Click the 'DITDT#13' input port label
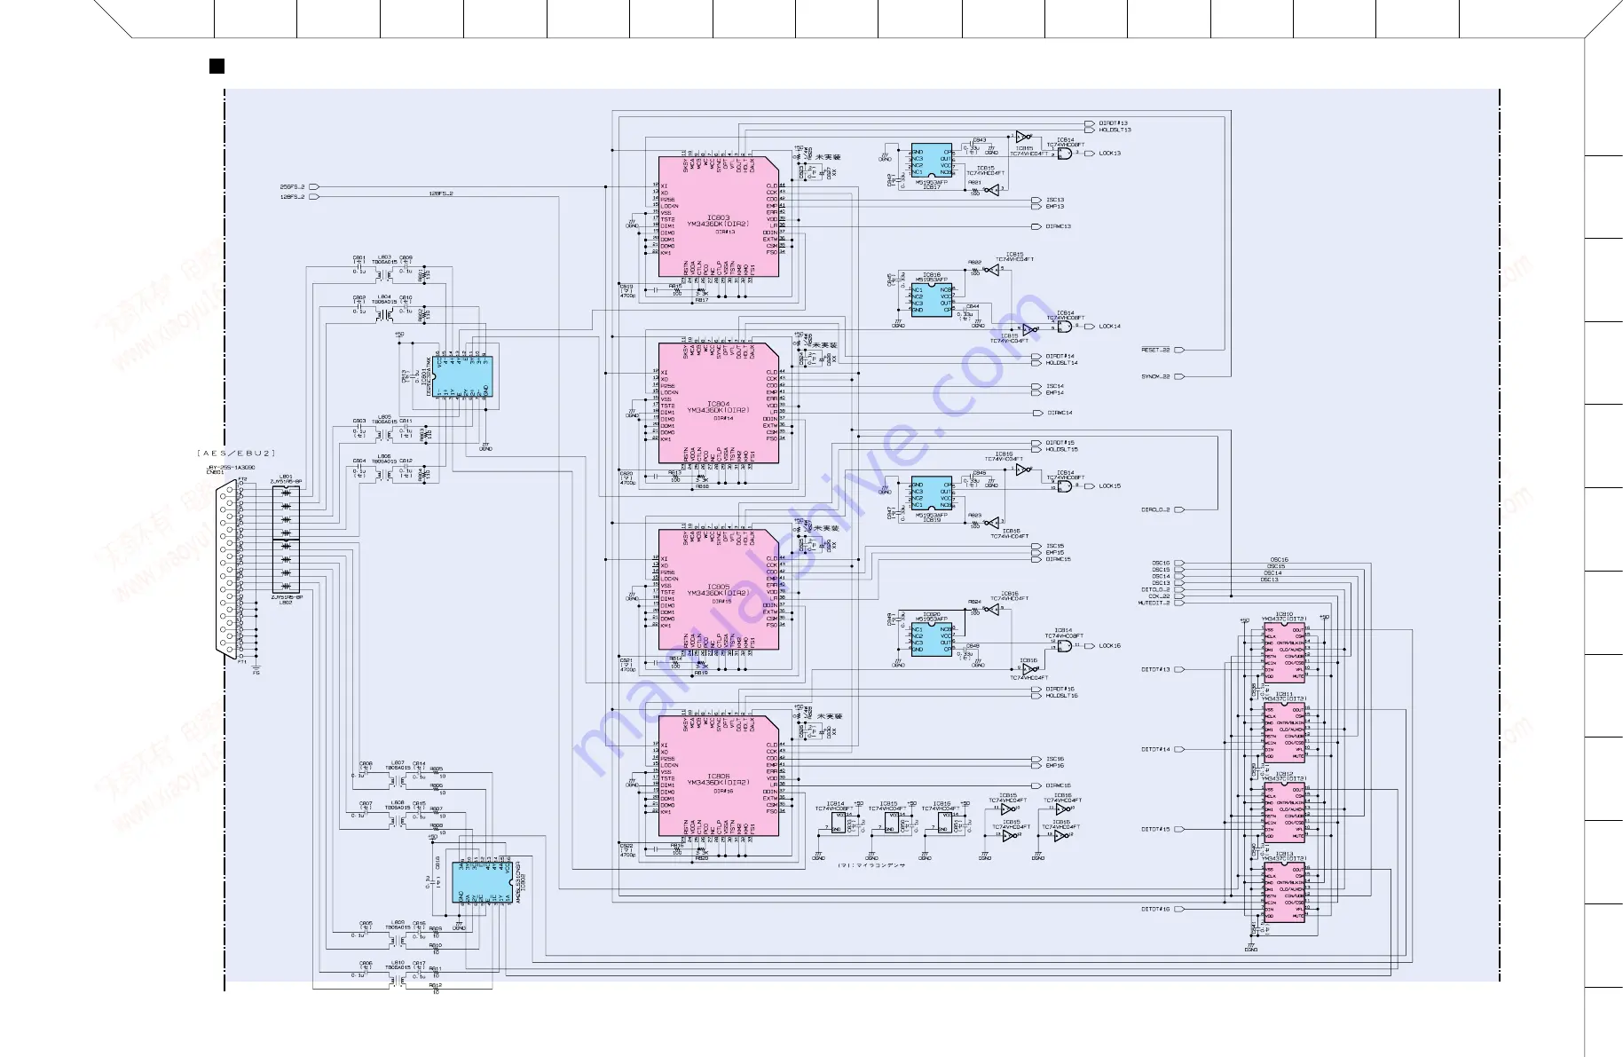The height and width of the screenshot is (1057, 1623). pyautogui.click(x=1155, y=670)
